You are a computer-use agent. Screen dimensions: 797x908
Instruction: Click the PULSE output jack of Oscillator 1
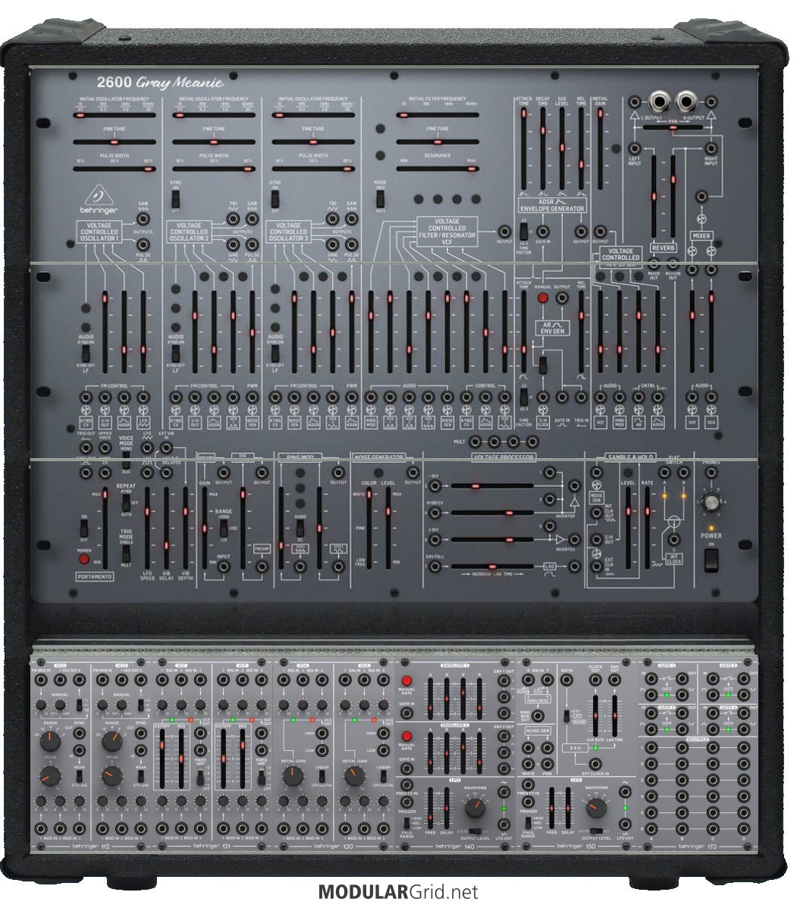143,245
